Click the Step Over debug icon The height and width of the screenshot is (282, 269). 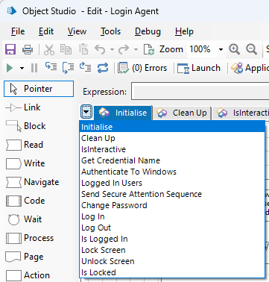pos(68,68)
